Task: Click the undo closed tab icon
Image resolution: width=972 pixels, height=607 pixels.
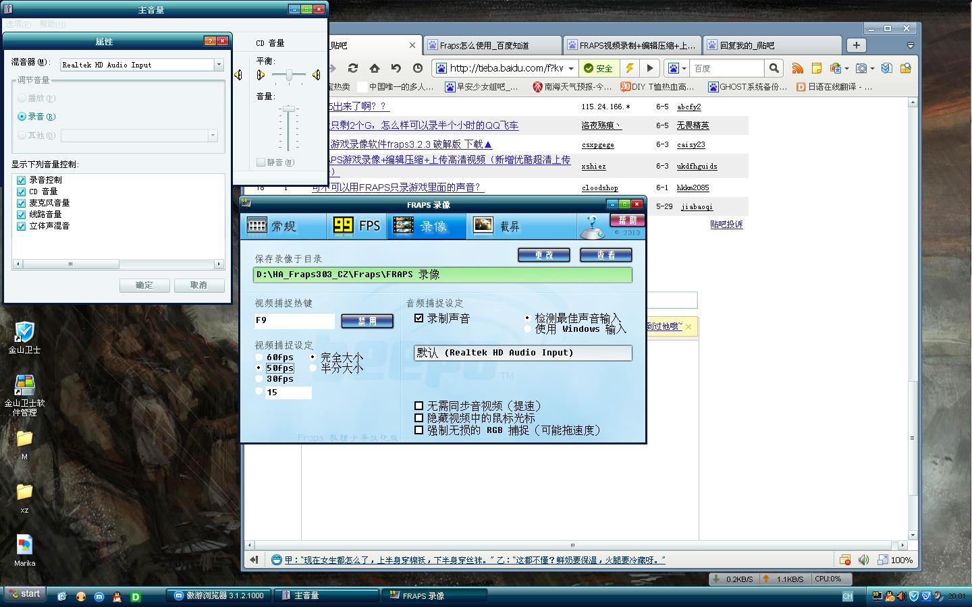Action: click(x=396, y=68)
